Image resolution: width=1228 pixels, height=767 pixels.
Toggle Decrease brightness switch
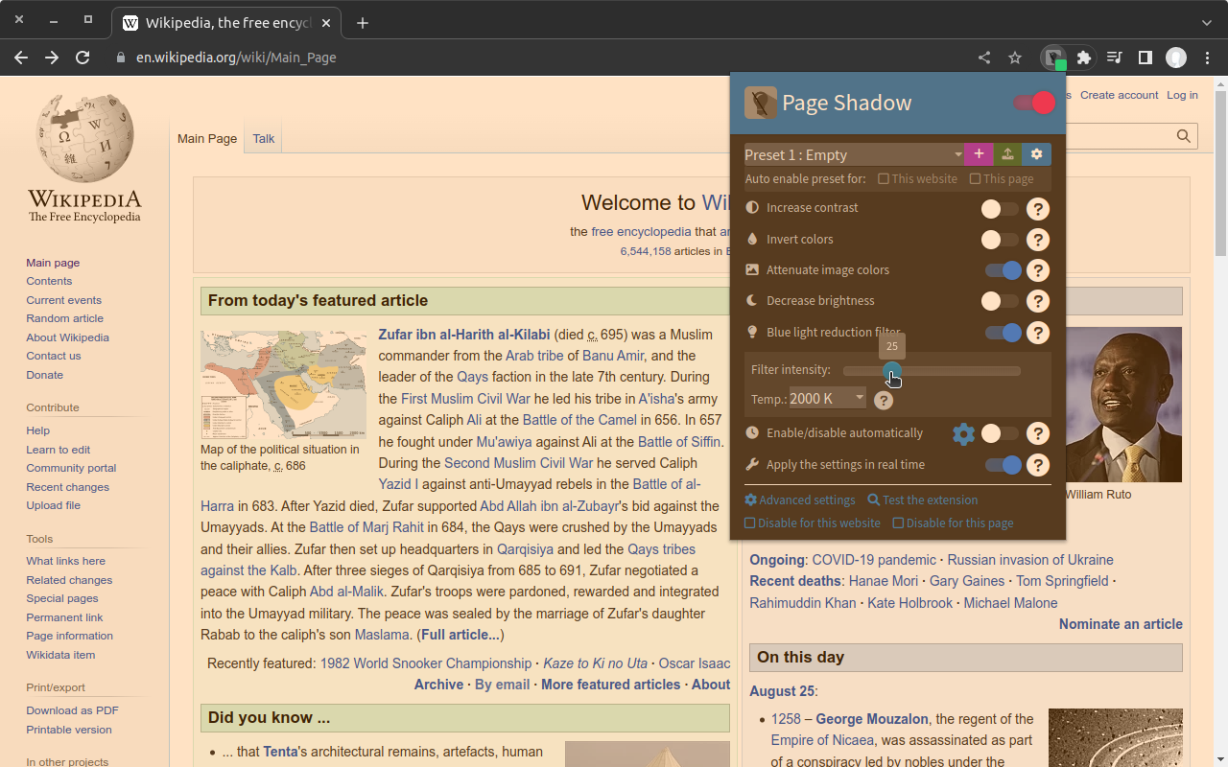click(1001, 302)
